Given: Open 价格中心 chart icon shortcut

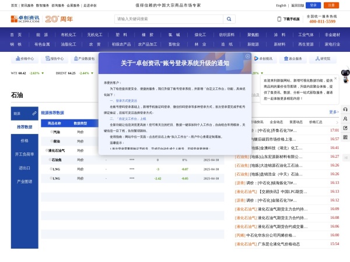Looking at the screenshot, I should [18, 59].
